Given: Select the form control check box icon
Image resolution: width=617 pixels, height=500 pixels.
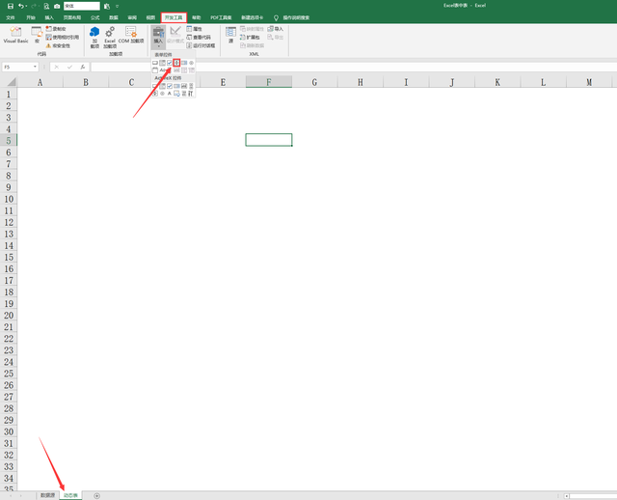Looking at the screenshot, I should tap(170, 63).
